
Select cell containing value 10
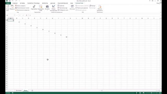click(64, 37)
